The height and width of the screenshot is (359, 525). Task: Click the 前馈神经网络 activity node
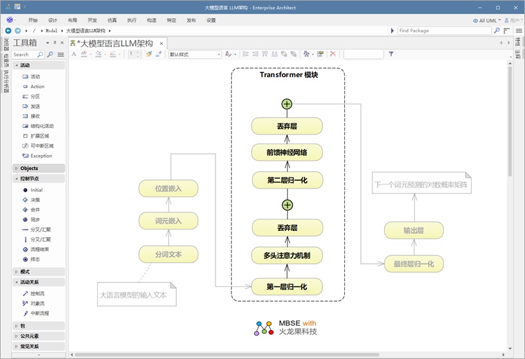[287, 153]
